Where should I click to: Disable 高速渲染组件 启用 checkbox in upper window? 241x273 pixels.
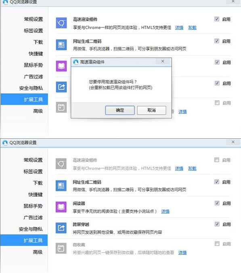click(x=217, y=19)
